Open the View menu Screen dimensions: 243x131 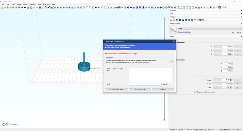(13, 5)
